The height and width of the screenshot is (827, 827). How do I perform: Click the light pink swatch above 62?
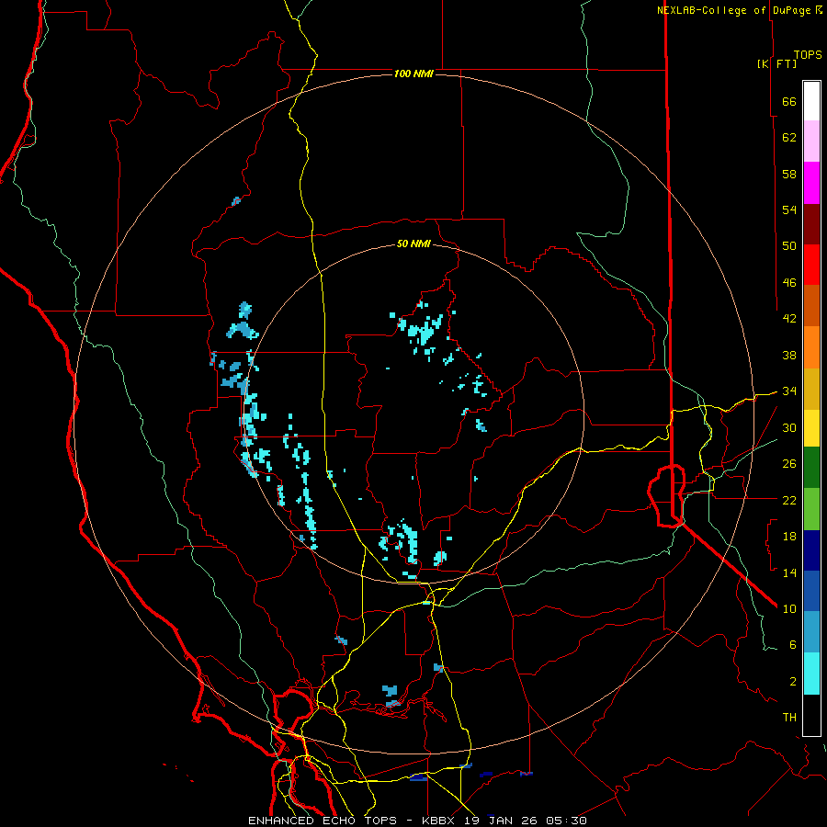[811, 142]
